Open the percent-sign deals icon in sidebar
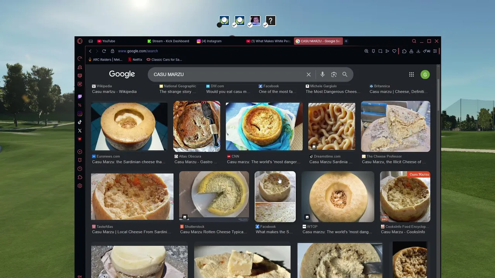Screen dimensions: 495x278 pos(80,105)
